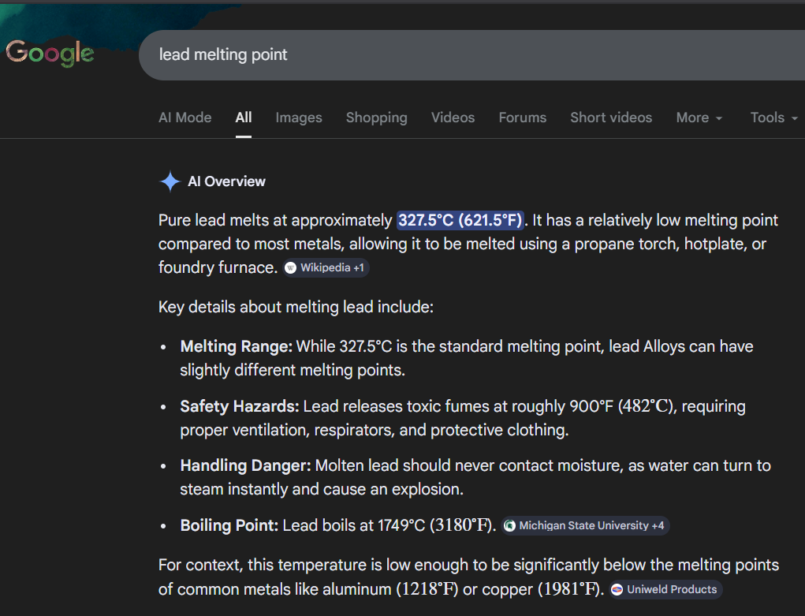Click 'proper ventilation, respirators, and protective clothing.' text

[375, 430]
